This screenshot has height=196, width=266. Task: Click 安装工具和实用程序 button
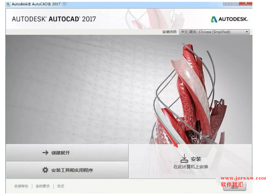pyautogui.click(x=67, y=170)
